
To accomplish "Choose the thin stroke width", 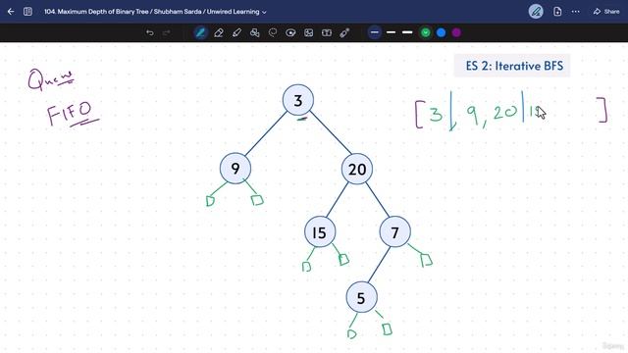I will pyautogui.click(x=375, y=32).
